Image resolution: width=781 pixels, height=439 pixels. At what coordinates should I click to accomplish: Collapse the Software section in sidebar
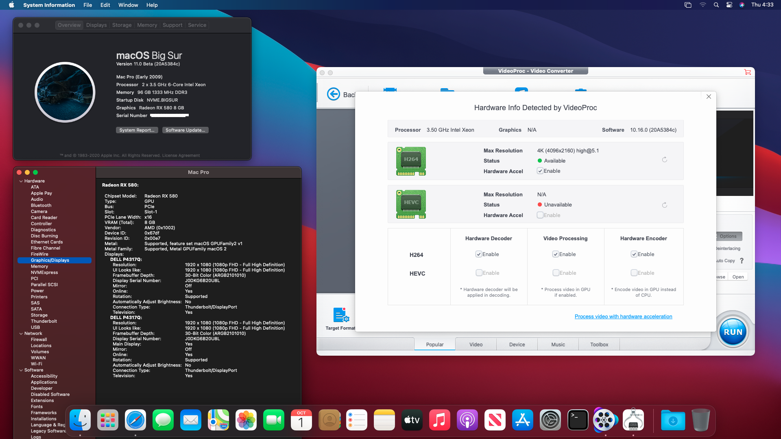(x=21, y=370)
